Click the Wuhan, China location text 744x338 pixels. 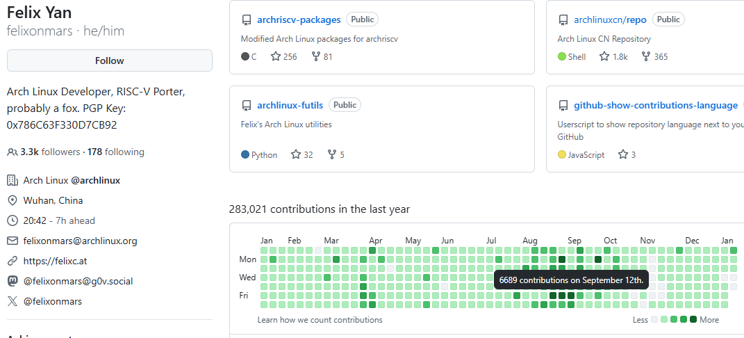[x=53, y=201]
